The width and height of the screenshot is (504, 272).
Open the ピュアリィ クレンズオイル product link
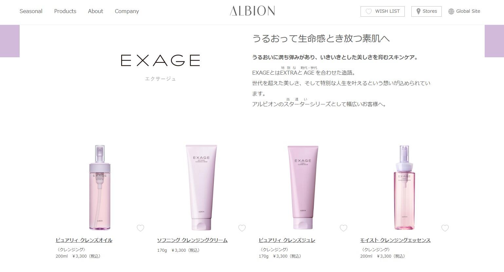pyautogui.click(x=84, y=240)
